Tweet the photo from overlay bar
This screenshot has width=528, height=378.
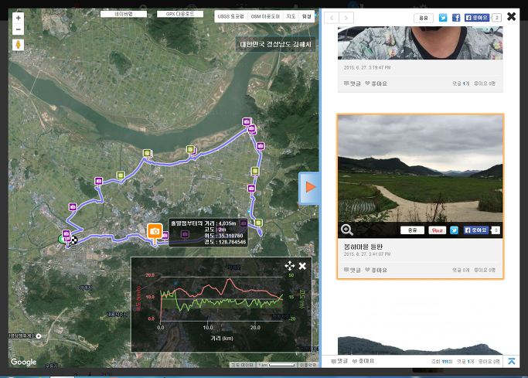[455, 230]
